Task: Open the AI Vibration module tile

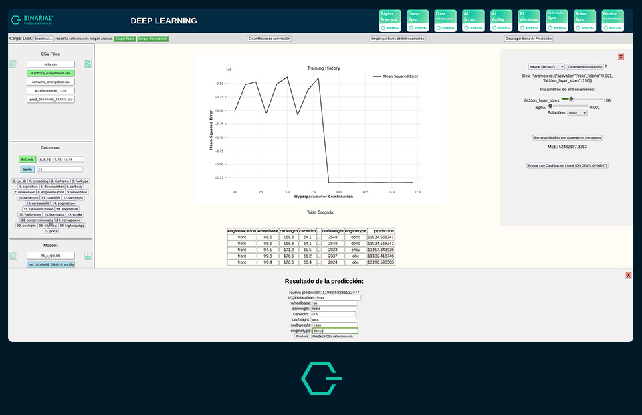Action: click(x=529, y=20)
